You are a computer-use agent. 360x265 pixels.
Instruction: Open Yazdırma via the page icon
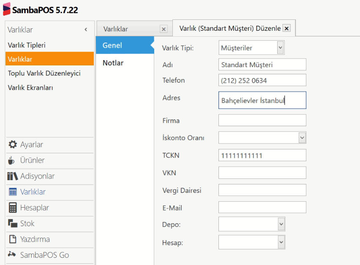point(13,239)
